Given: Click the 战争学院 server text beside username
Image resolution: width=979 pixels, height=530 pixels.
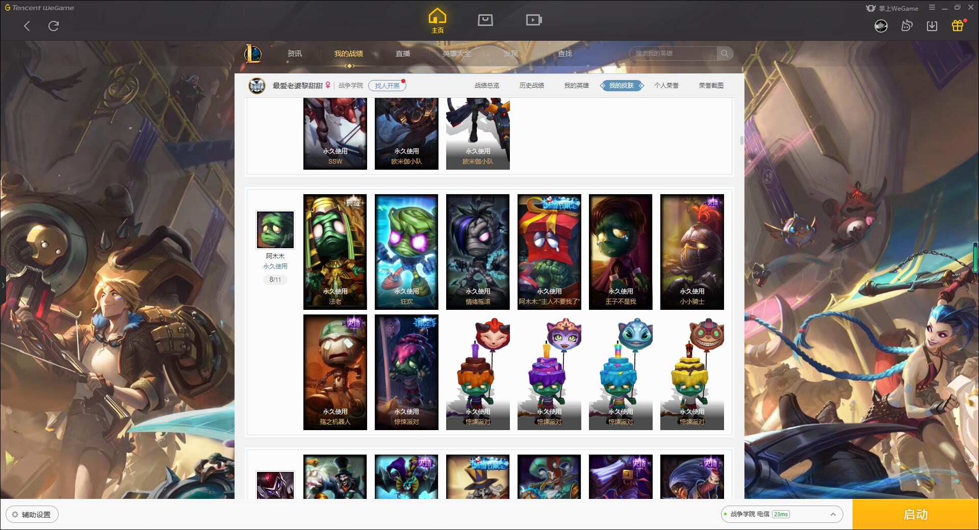Looking at the screenshot, I should coord(351,86).
